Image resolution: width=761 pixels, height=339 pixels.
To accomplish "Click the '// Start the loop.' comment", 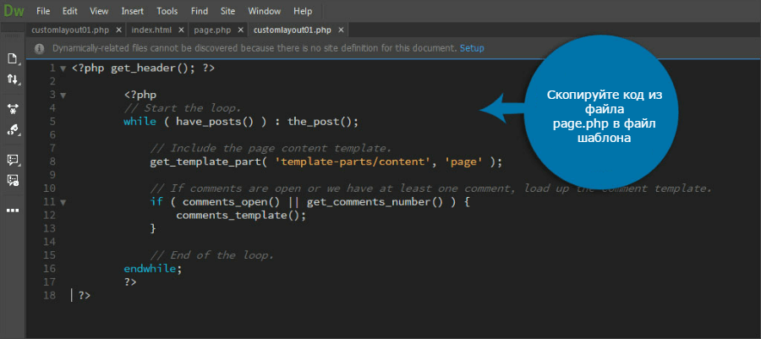I will (183, 108).
